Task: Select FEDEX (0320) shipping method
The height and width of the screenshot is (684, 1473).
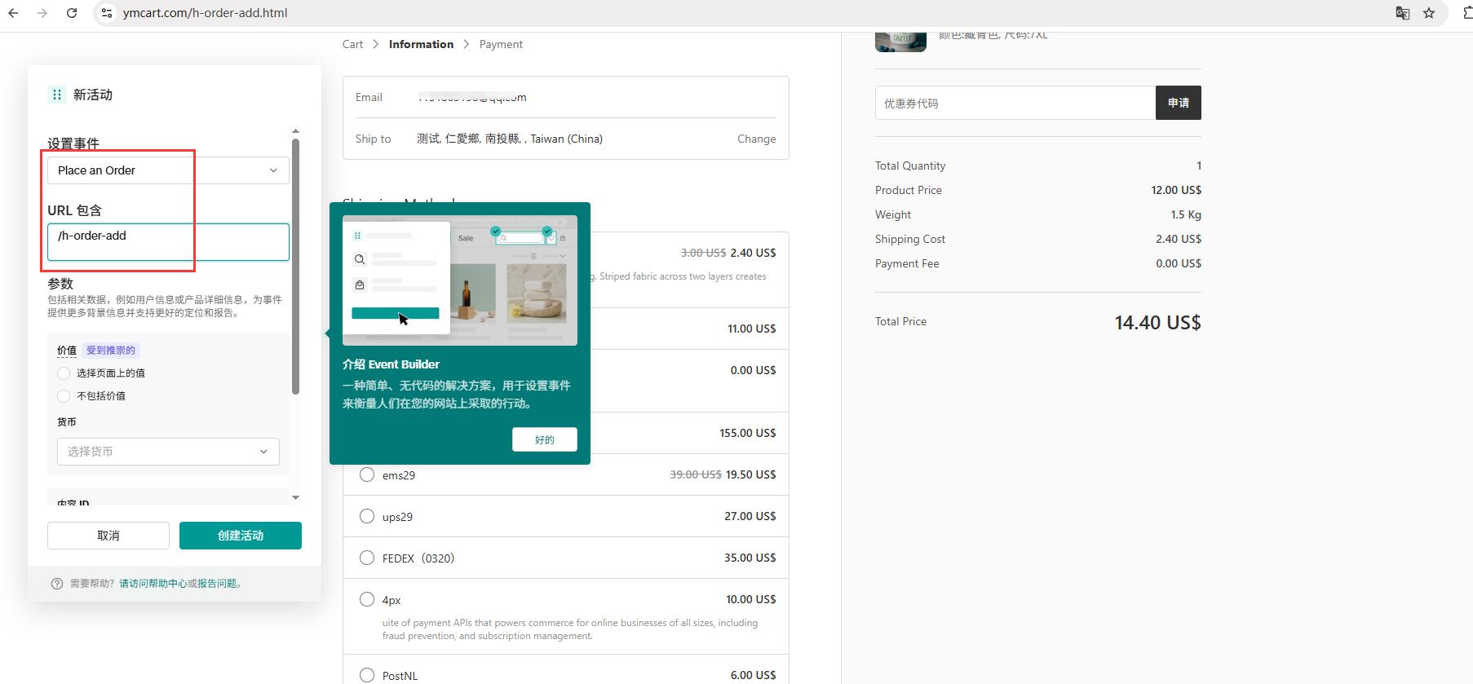Action: (367, 558)
